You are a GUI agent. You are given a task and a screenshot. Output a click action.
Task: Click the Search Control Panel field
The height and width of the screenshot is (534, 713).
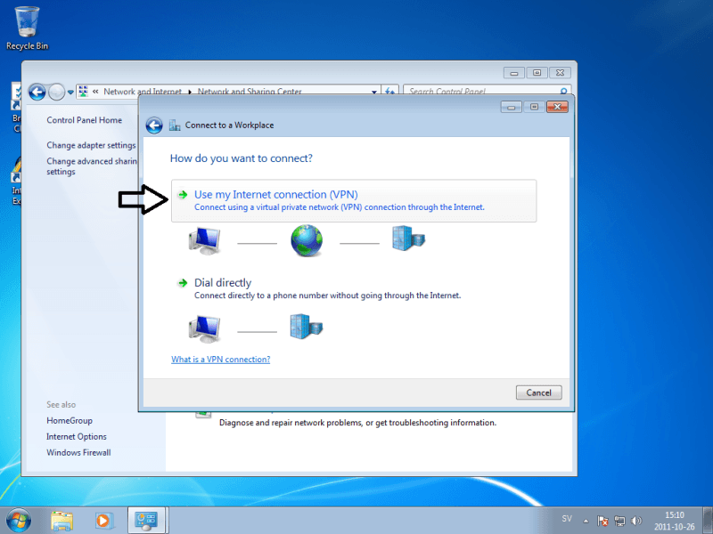(481, 91)
